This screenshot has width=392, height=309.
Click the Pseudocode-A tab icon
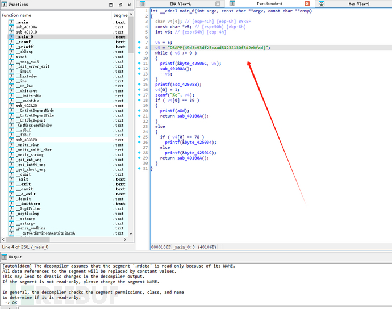tap(231, 4)
